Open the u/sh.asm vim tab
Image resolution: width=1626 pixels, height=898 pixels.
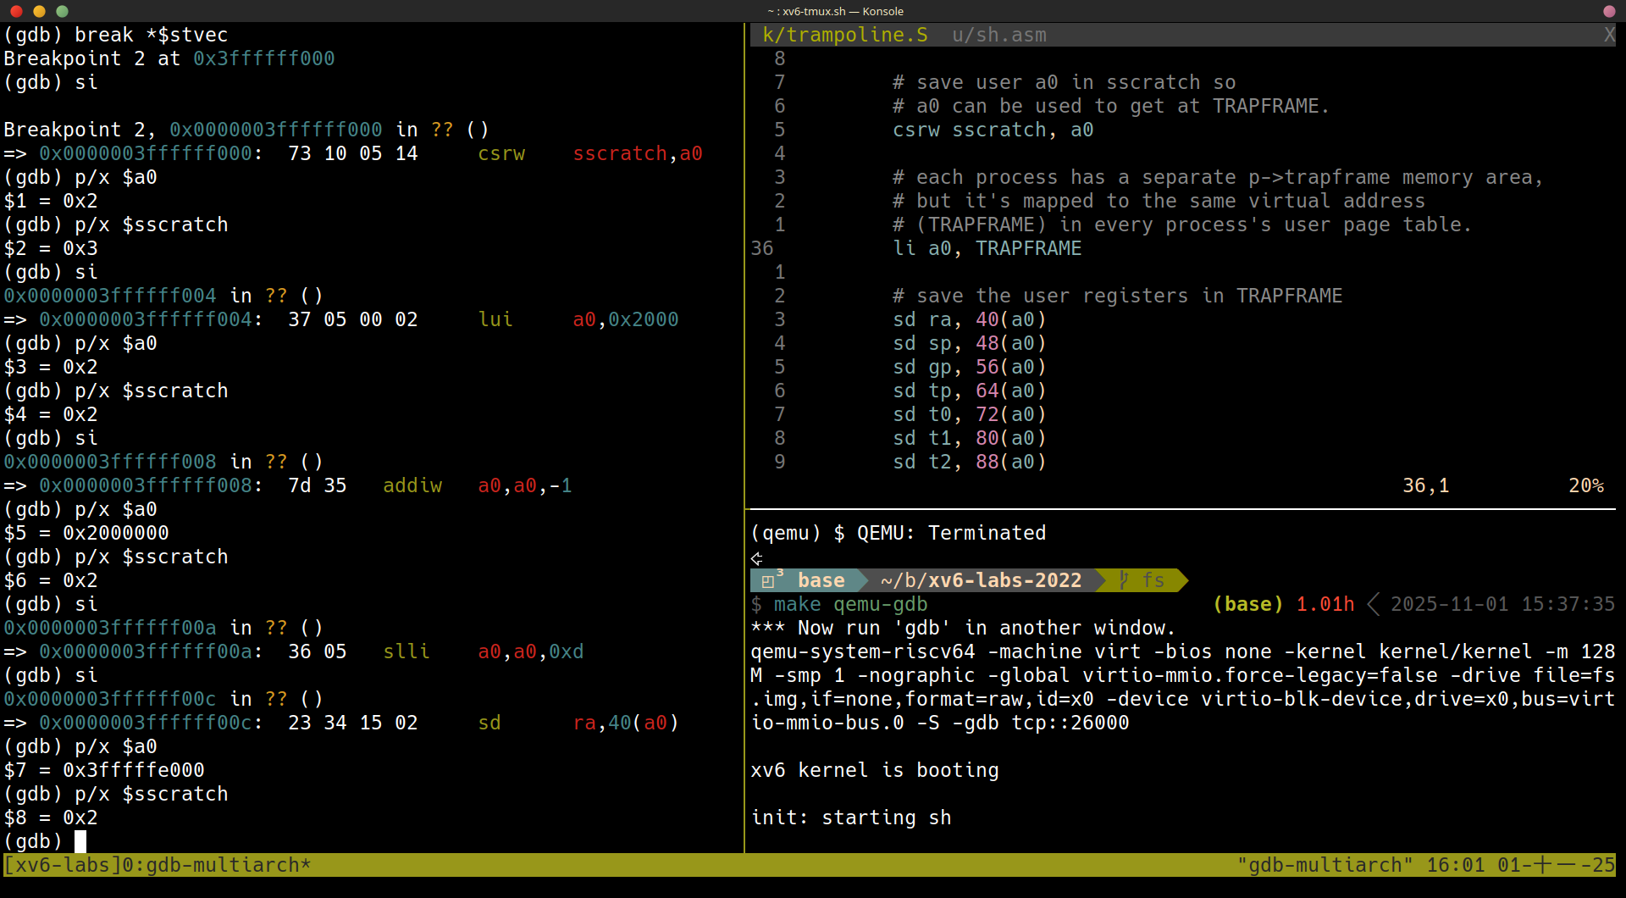998,35
